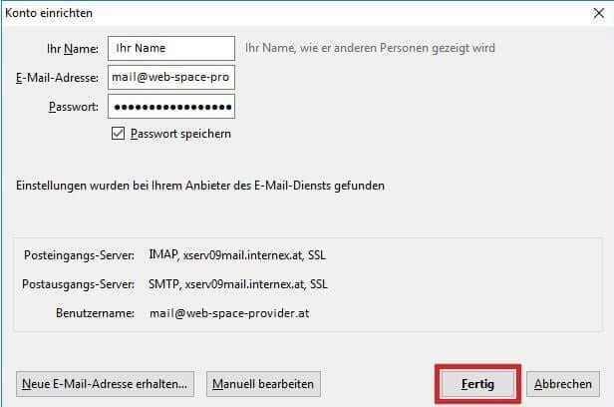This screenshot has height=407, width=614.
Task: Select the Passwort entry field
Action: (170, 107)
